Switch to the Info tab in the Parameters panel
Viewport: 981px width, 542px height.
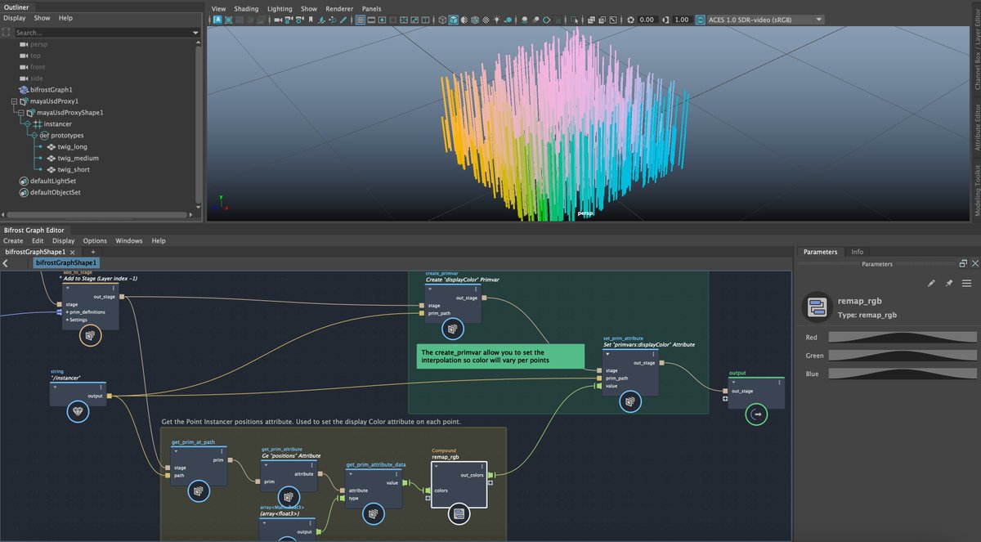pos(858,252)
